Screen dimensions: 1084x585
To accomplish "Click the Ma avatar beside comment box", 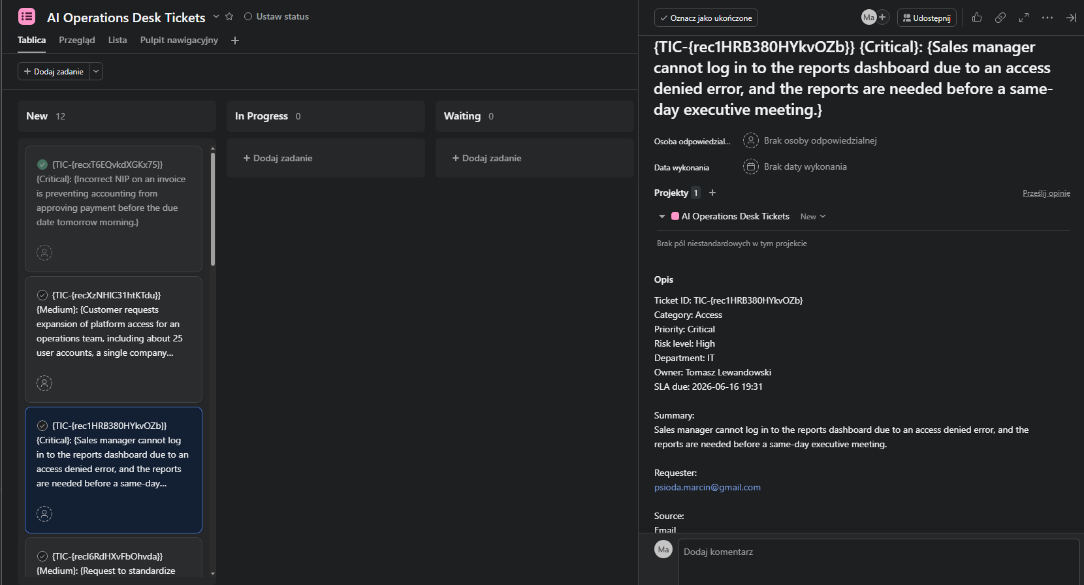I will click(x=663, y=549).
